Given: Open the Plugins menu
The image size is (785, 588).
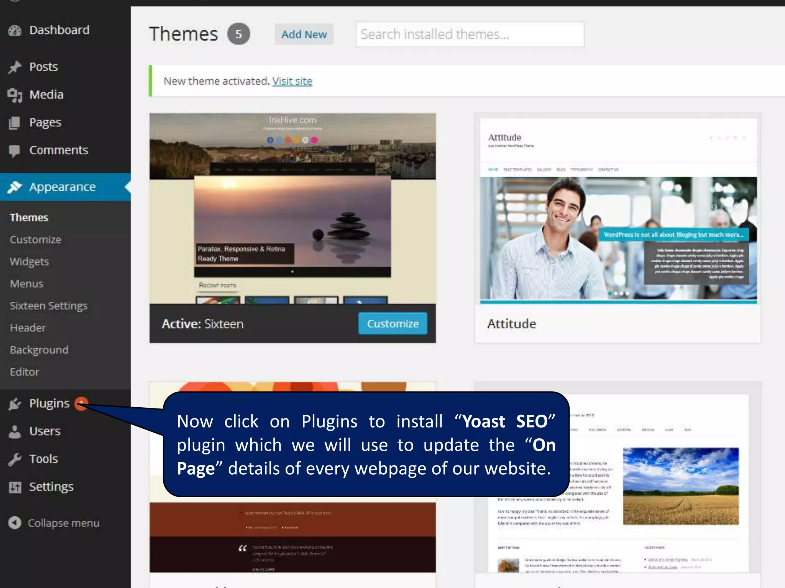Looking at the screenshot, I should (49, 403).
